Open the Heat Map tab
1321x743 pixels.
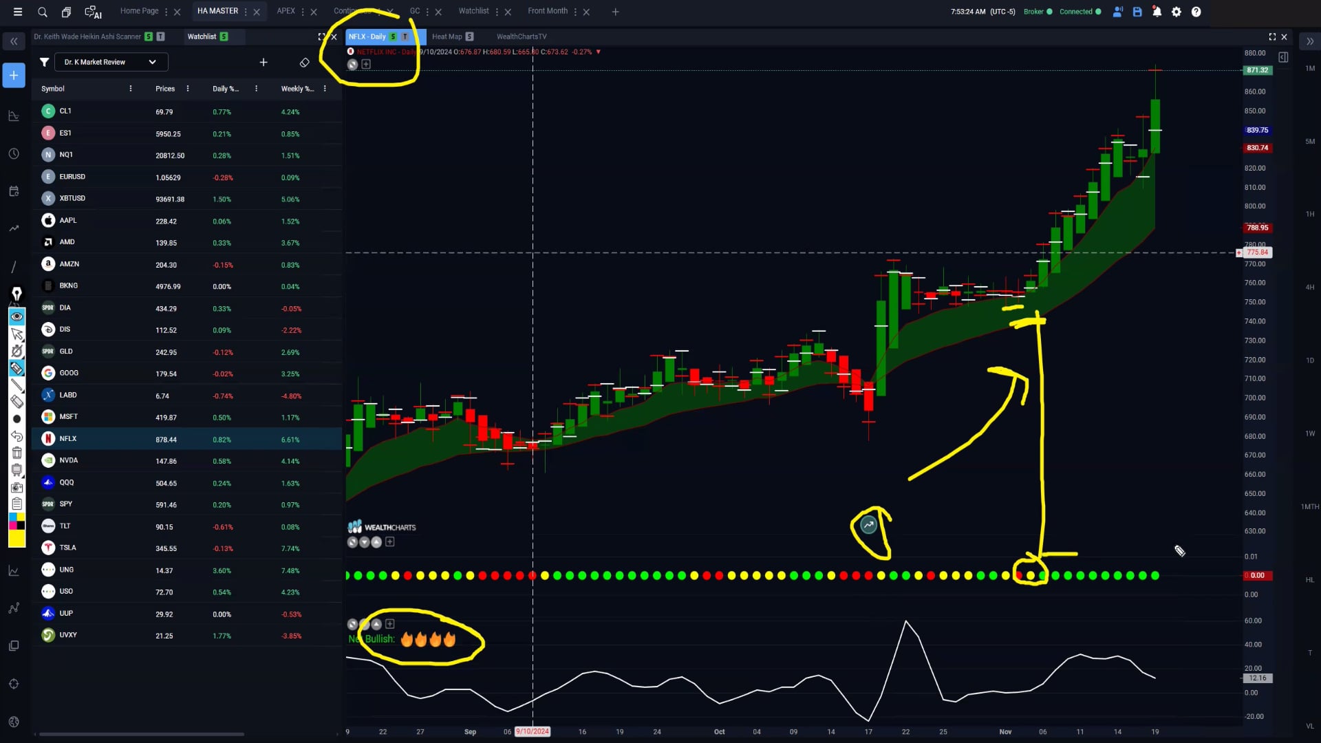point(447,36)
